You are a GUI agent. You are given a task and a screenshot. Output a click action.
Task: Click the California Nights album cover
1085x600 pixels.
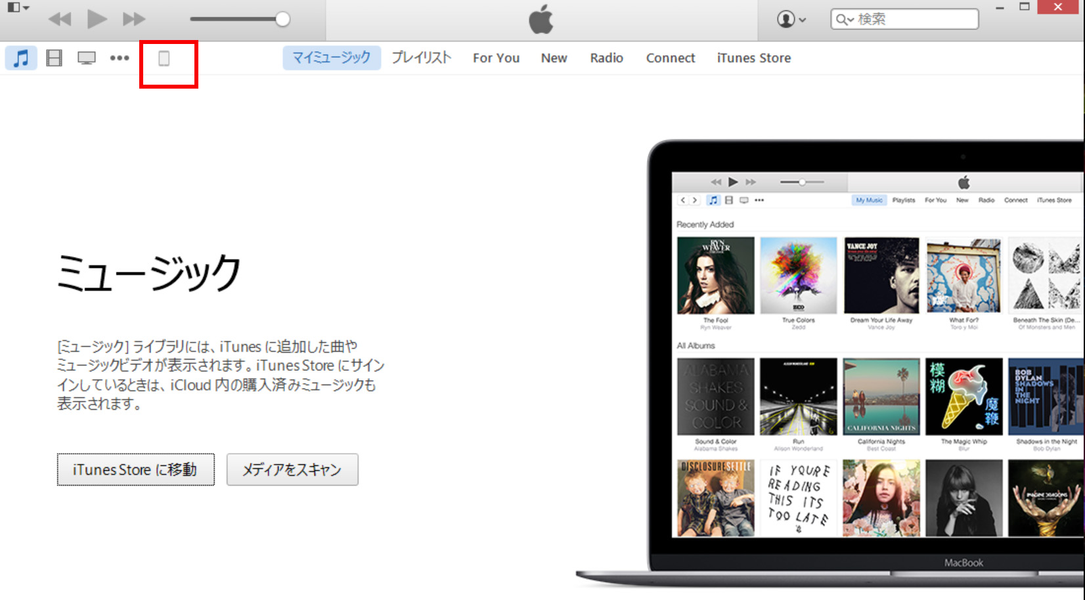click(x=881, y=396)
